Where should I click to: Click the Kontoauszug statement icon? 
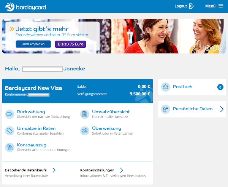pyautogui.click(x=9, y=147)
